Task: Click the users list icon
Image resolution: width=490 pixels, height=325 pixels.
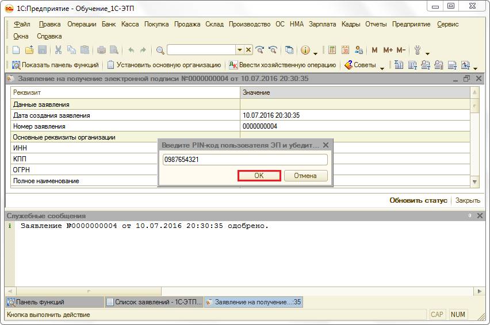Action: [359, 50]
